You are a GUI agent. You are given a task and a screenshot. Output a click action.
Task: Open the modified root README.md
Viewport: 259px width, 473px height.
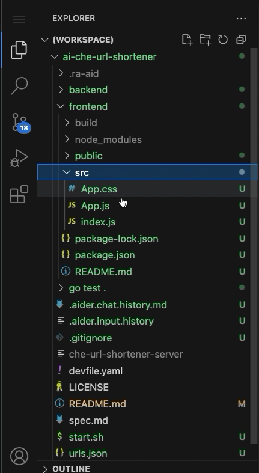click(x=97, y=404)
